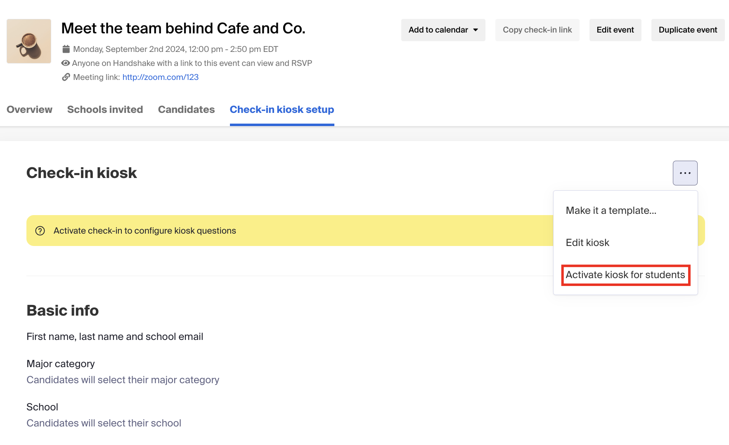Image resolution: width=729 pixels, height=445 pixels.
Task: Click the 'Check-in kiosk' heading
Action: point(82,173)
